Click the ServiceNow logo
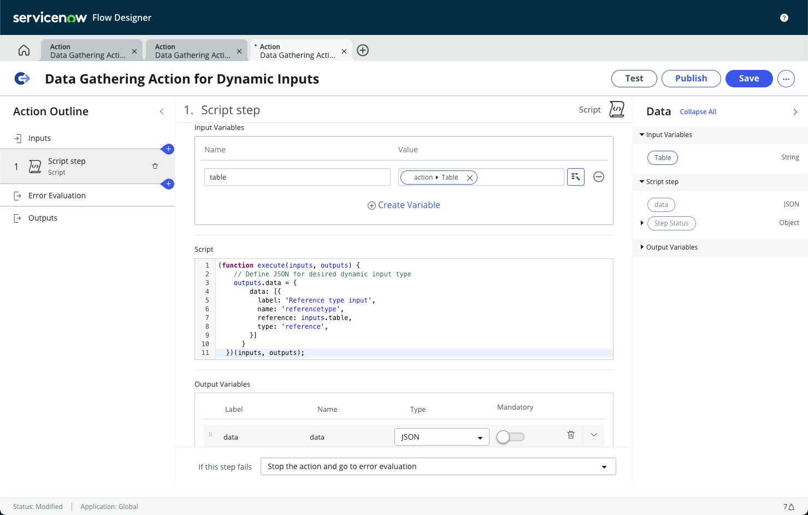 pyautogui.click(x=50, y=17)
